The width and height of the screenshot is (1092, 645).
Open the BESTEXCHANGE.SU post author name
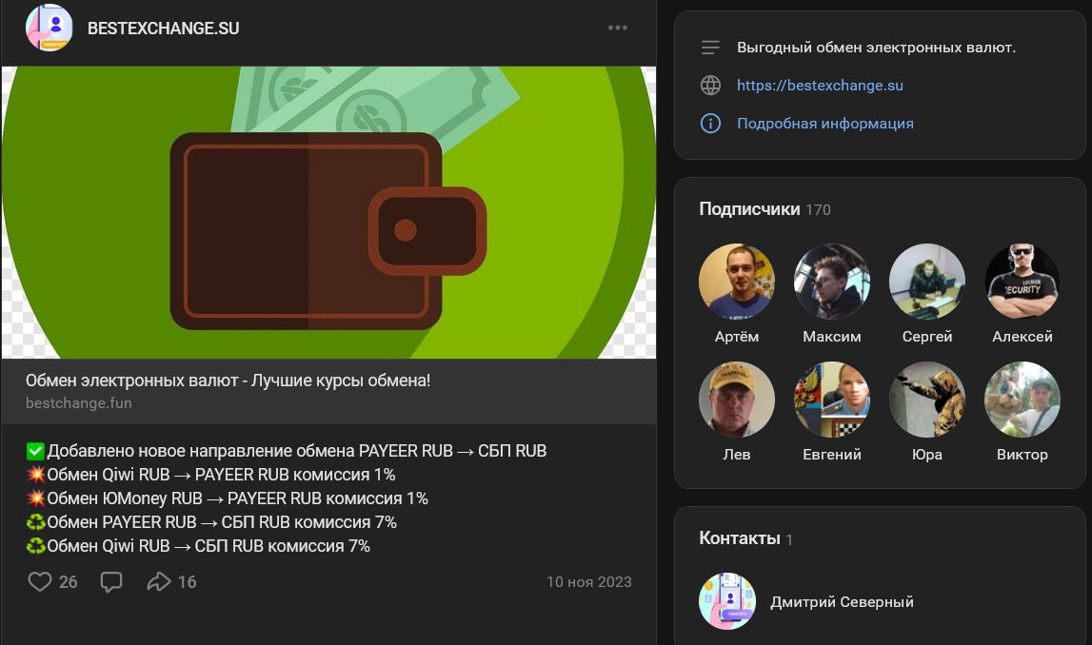[163, 29]
